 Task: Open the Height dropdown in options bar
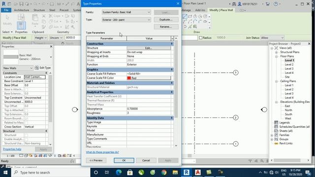(40, 37)
